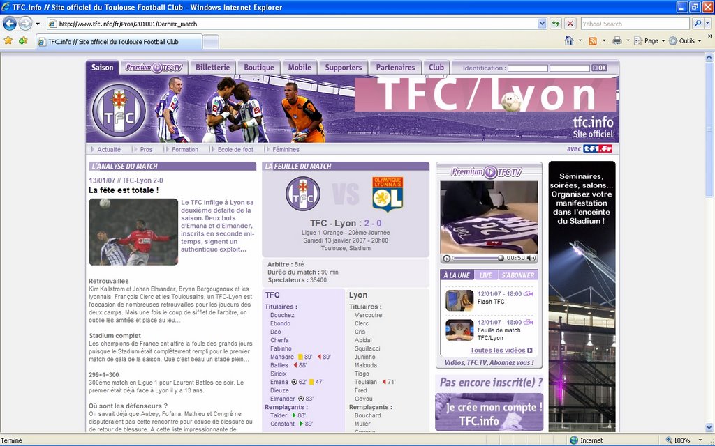
Task: Open the Print options dropdown arrow
Action: click(628, 40)
